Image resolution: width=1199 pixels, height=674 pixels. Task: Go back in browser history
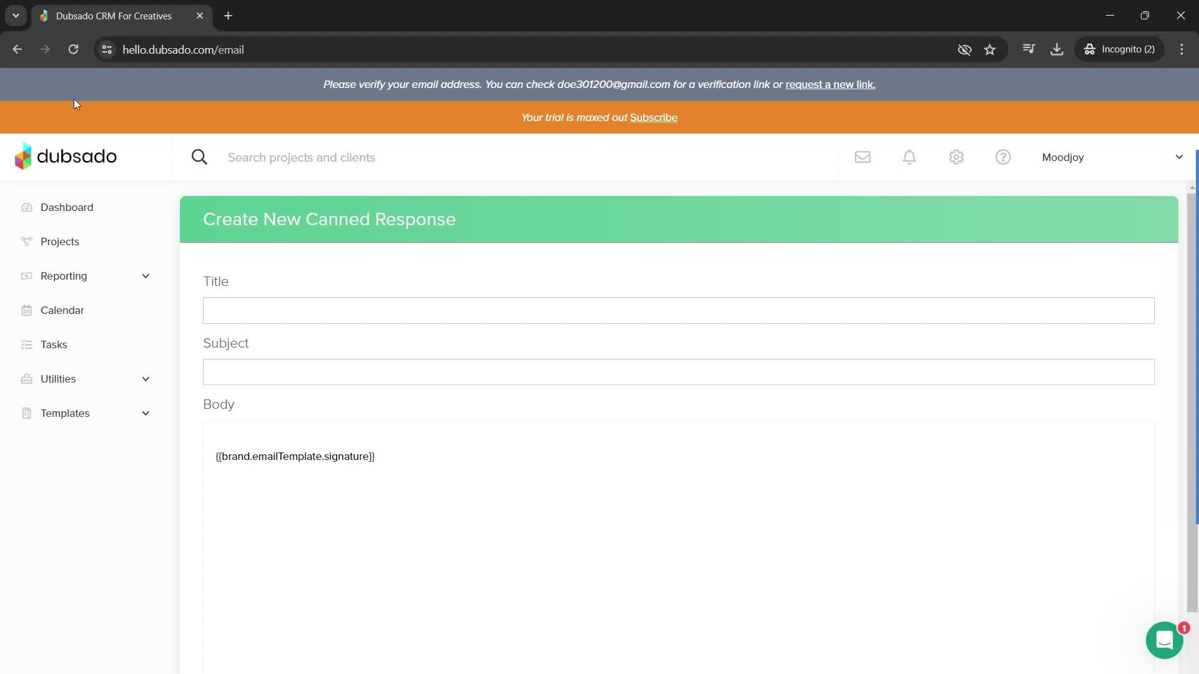tap(17, 49)
